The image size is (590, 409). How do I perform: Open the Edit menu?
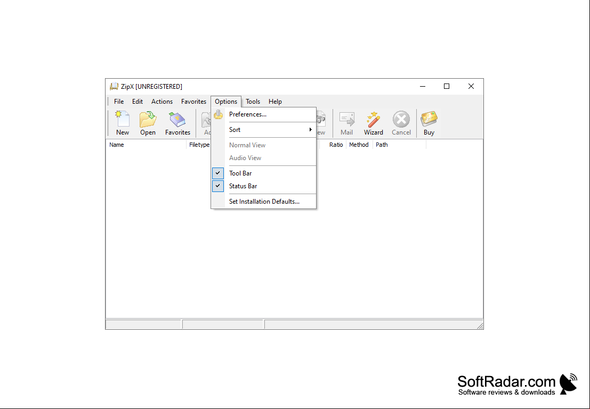tap(138, 102)
